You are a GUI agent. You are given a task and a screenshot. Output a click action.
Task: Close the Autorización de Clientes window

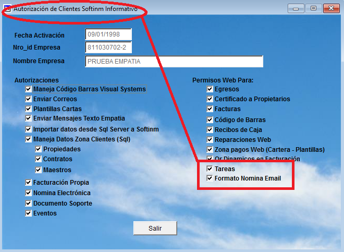click(x=331, y=8)
